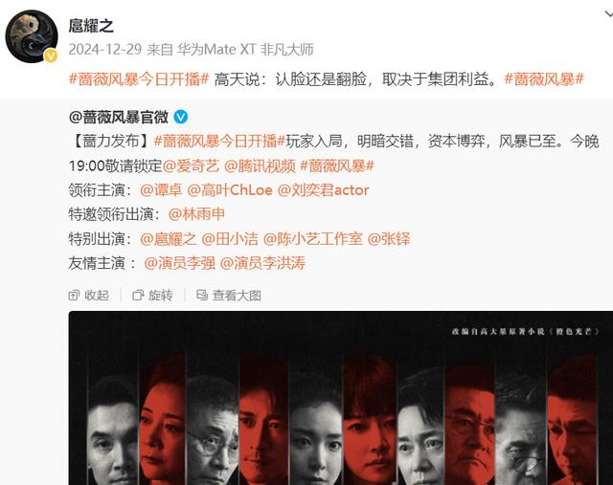613x485 pixels.
Task: Visit @高叶ChLoe profile mention
Action: 230,190
